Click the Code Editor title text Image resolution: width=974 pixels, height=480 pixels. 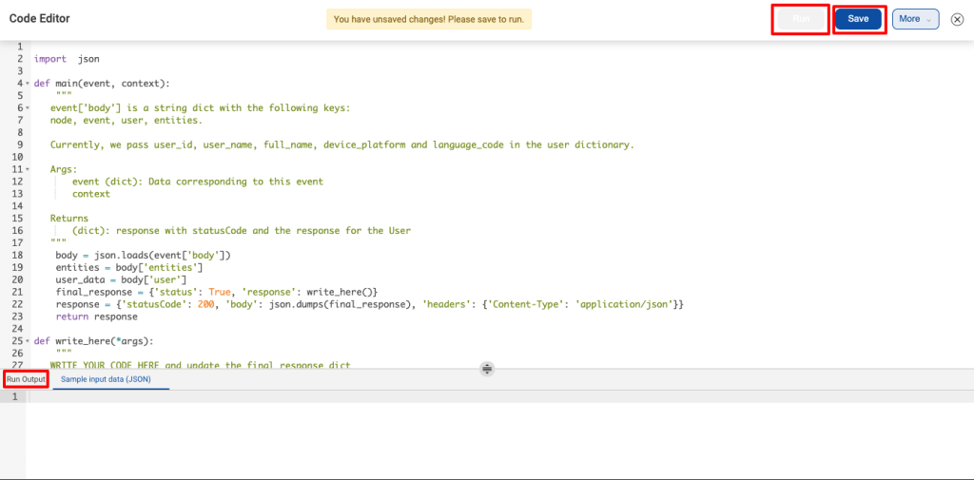pos(39,19)
